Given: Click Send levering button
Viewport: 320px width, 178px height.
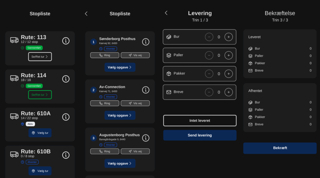Looking at the screenshot, I should tap(200, 135).
